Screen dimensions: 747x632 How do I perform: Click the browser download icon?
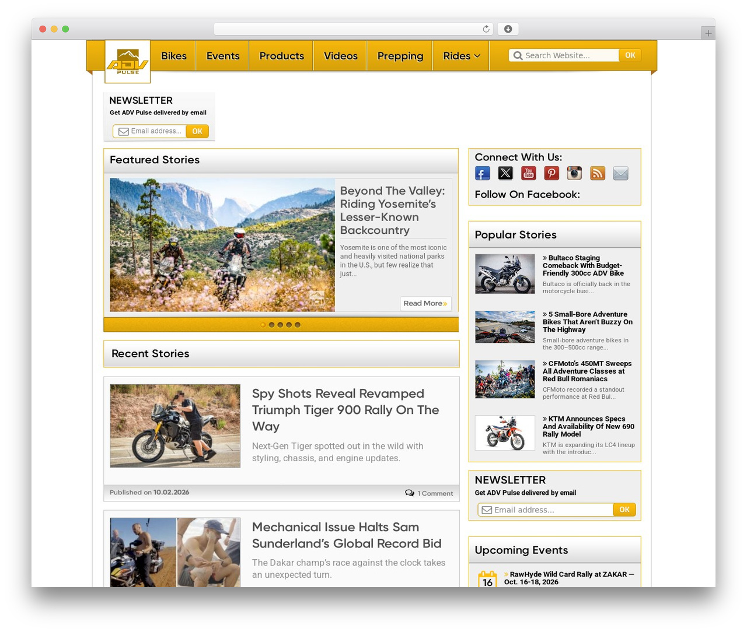(x=508, y=29)
